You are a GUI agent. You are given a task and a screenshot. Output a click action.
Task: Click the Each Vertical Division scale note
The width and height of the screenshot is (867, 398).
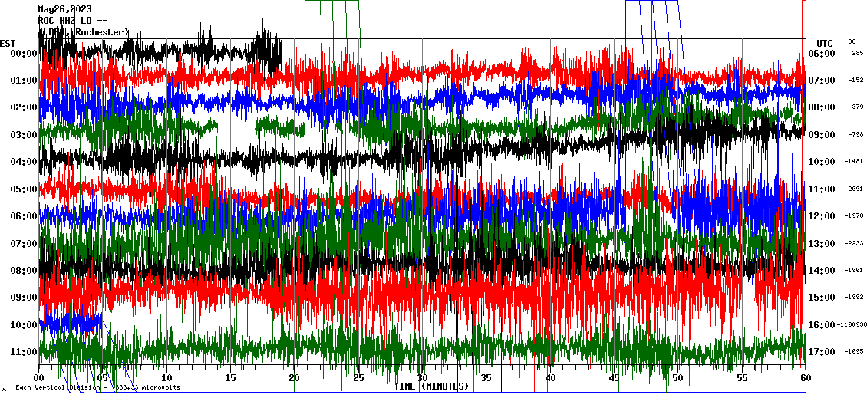point(97,387)
